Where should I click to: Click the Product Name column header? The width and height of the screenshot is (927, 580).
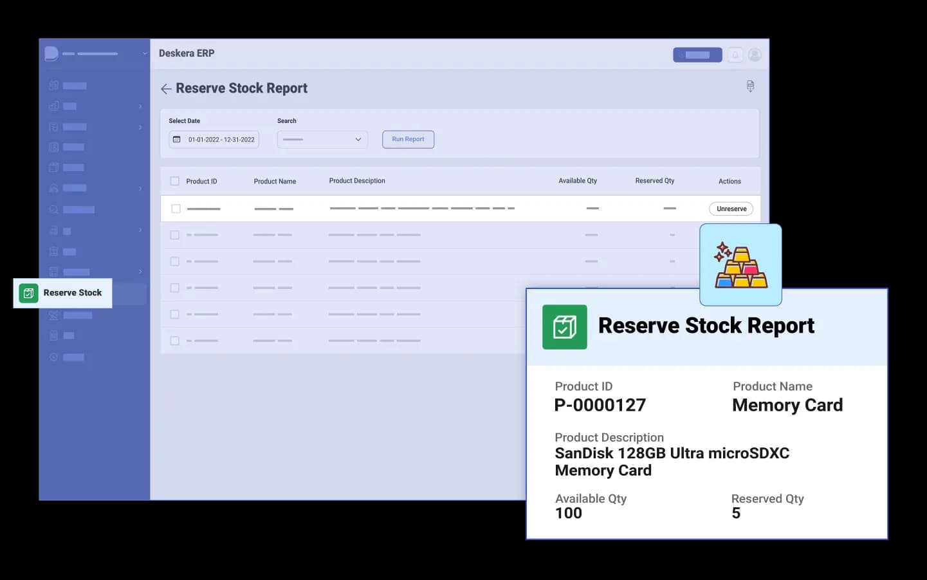275,182
